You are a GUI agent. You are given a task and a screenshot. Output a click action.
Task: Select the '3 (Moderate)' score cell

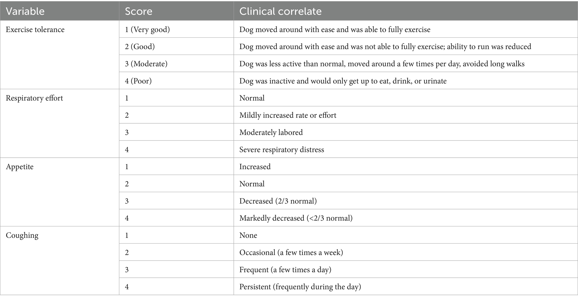click(x=146, y=64)
